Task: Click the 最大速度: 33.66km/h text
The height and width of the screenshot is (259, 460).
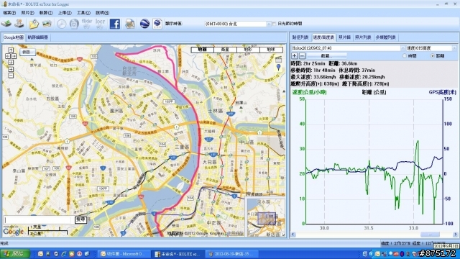Action: click(x=313, y=77)
